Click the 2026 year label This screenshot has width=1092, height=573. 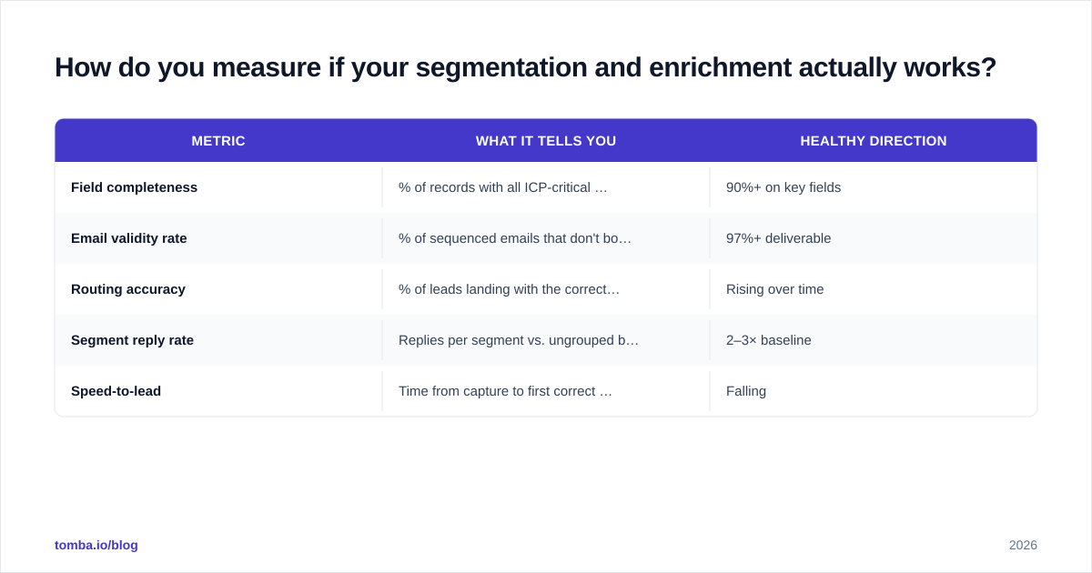(1023, 545)
